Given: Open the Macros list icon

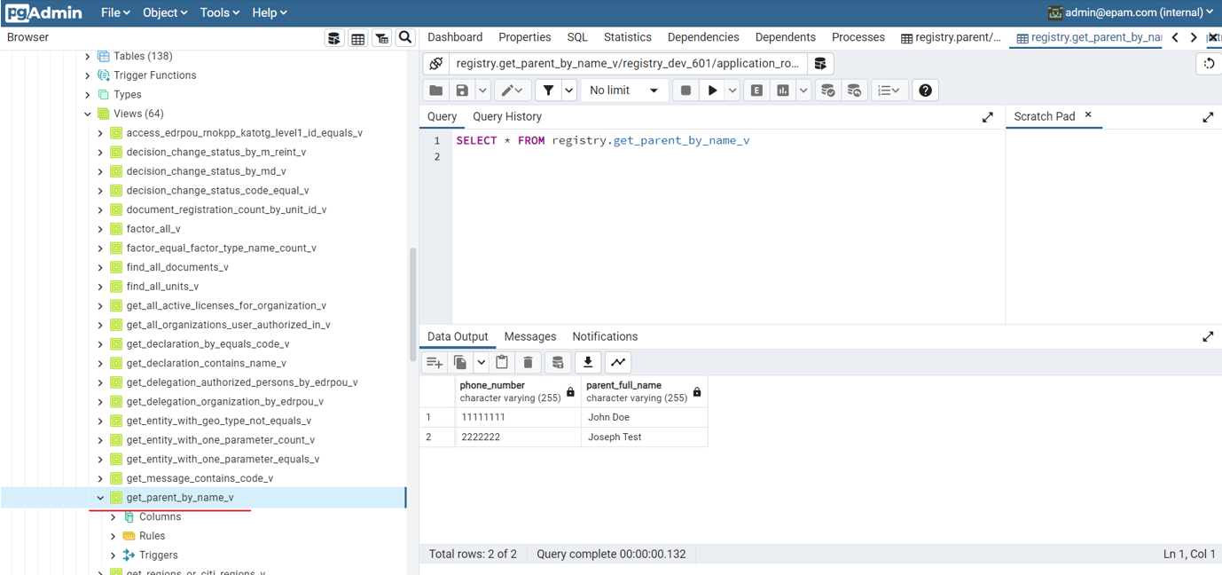Looking at the screenshot, I should 889,91.
